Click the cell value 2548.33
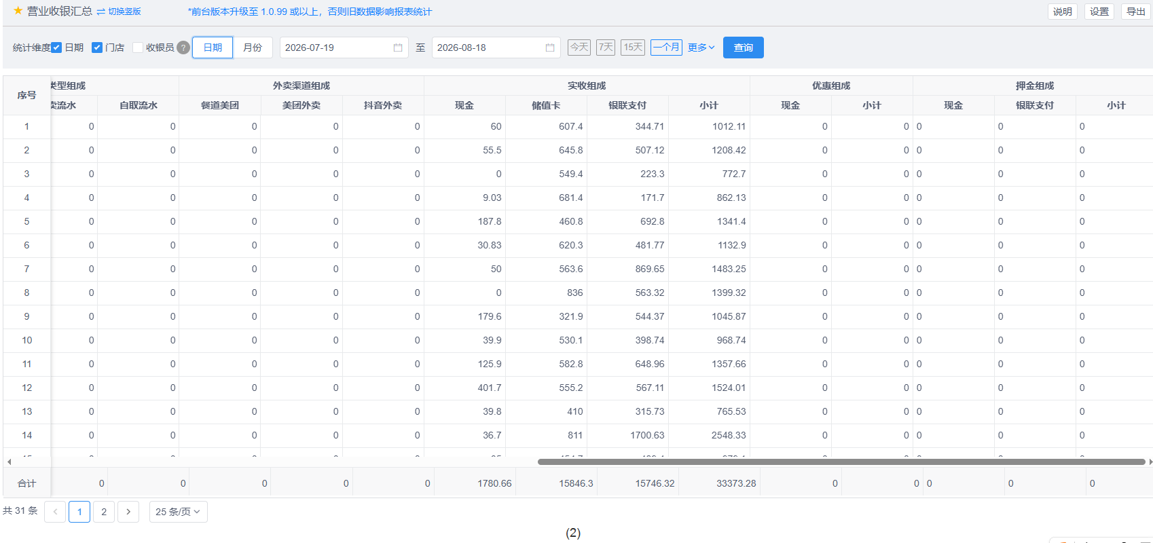Viewport: 1153px width, 543px height. (x=729, y=436)
